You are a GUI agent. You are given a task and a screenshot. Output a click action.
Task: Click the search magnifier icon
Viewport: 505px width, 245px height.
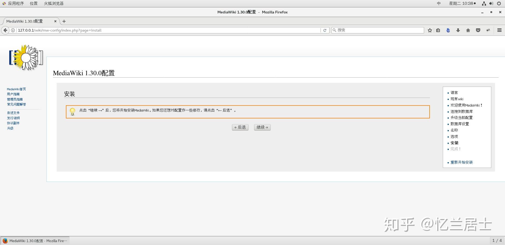334,30
